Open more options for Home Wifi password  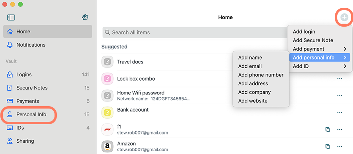click(340, 96)
